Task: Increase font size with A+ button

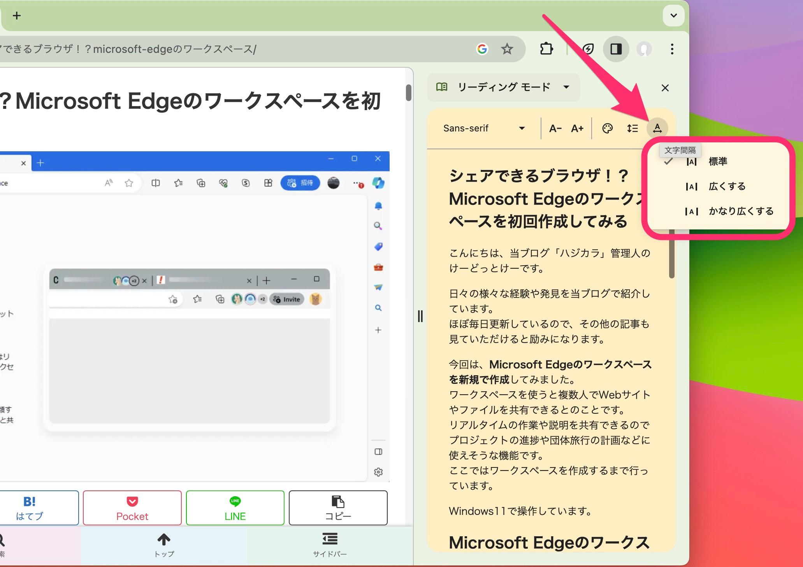Action: click(x=577, y=128)
